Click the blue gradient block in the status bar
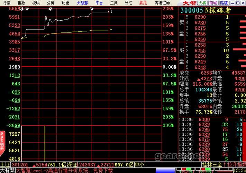The height and width of the screenshot is (173, 246). tap(165, 170)
